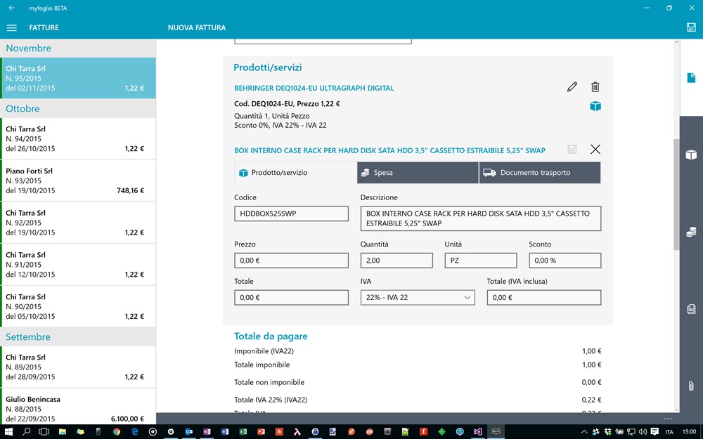Click the Ottobre month header
The width and height of the screenshot is (703, 439).
(x=78, y=108)
